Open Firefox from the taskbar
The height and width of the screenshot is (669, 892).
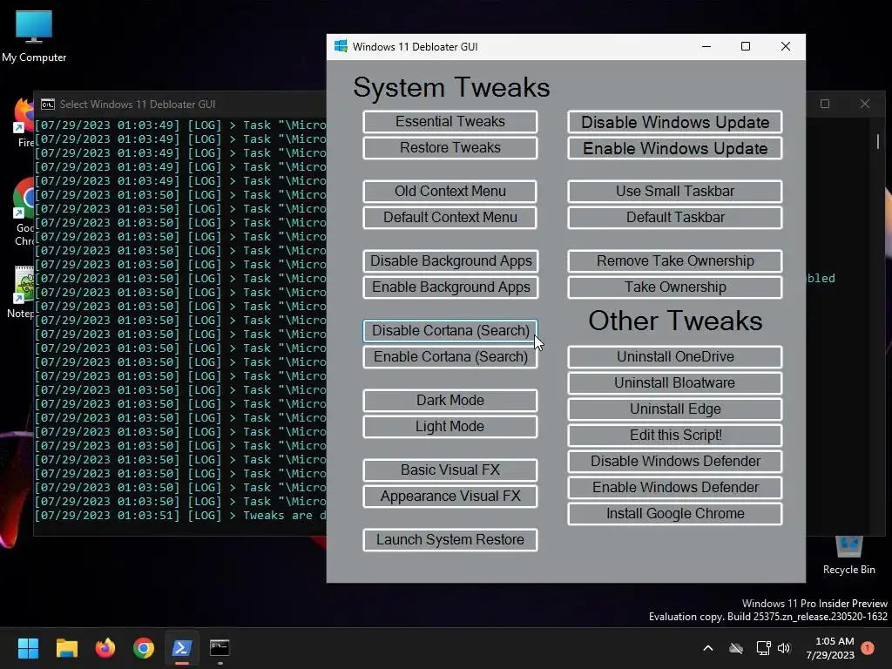[x=105, y=648]
